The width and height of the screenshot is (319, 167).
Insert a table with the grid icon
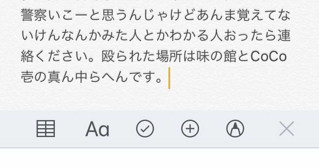click(x=45, y=129)
